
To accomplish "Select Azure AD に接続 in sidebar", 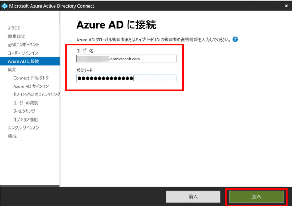I will pyautogui.click(x=30, y=61).
